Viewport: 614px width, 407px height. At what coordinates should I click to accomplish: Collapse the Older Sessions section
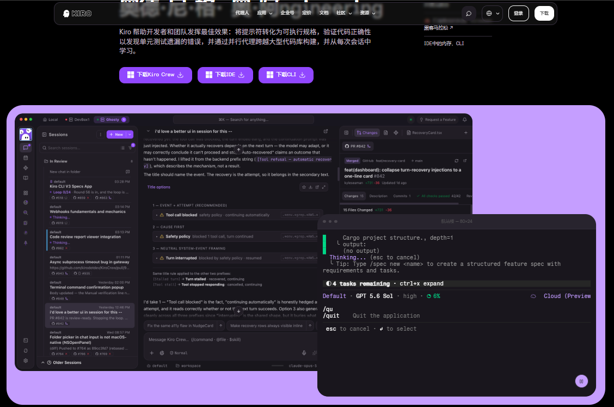(42, 363)
